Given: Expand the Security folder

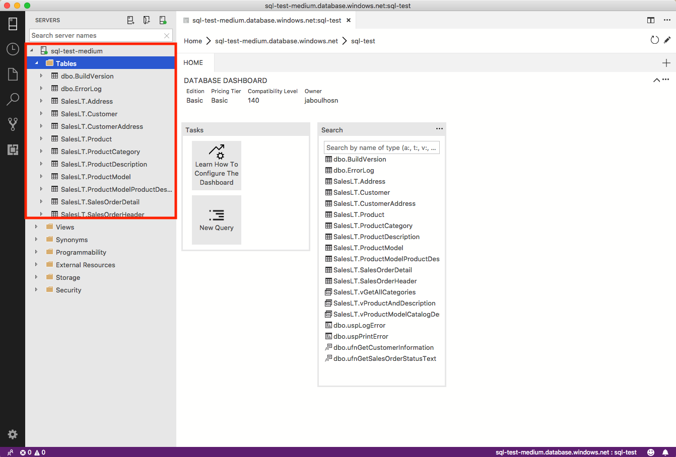Looking at the screenshot, I should pyautogui.click(x=36, y=290).
